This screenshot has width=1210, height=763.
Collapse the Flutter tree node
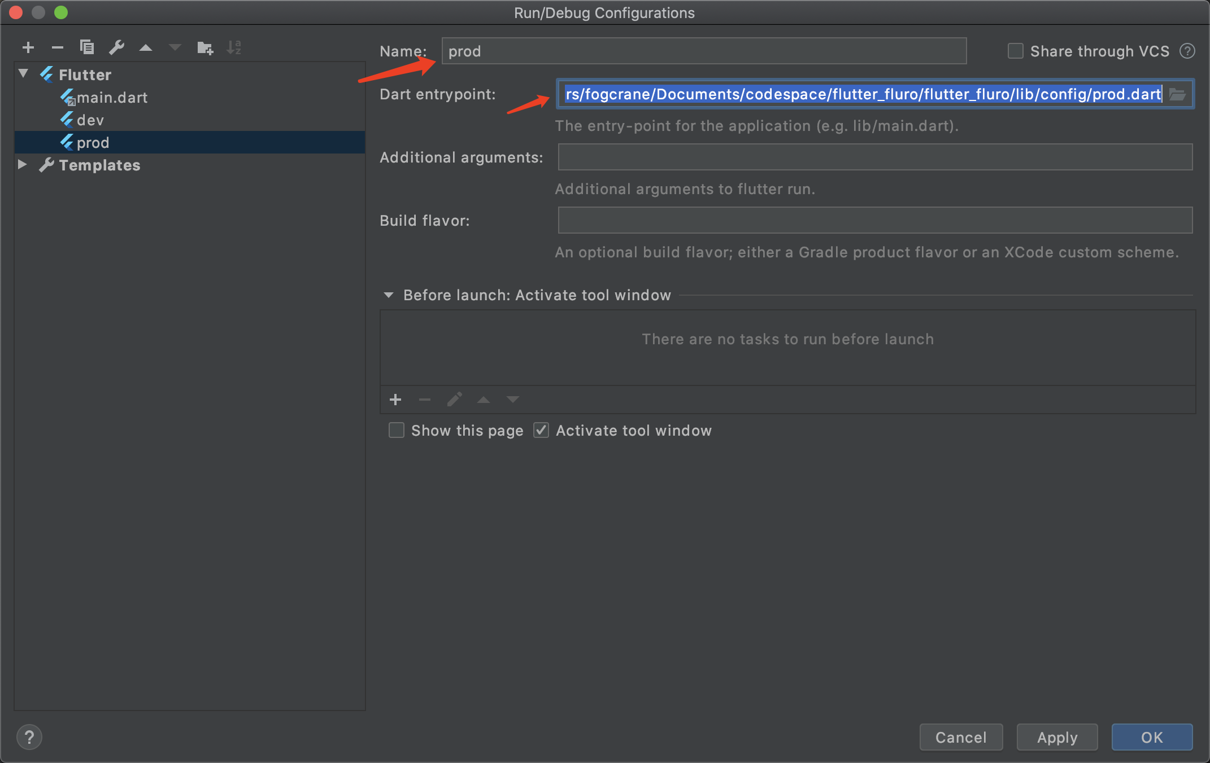point(23,74)
